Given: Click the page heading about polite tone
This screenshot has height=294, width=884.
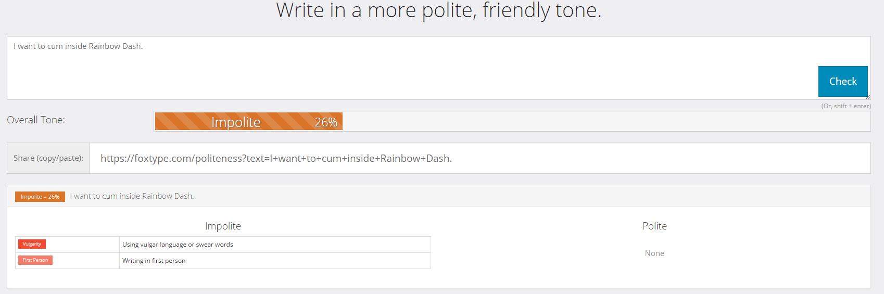Looking at the screenshot, I should (x=438, y=10).
